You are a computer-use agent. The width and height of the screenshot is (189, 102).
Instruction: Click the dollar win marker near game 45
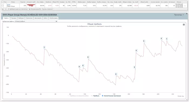(x=44, y=47)
